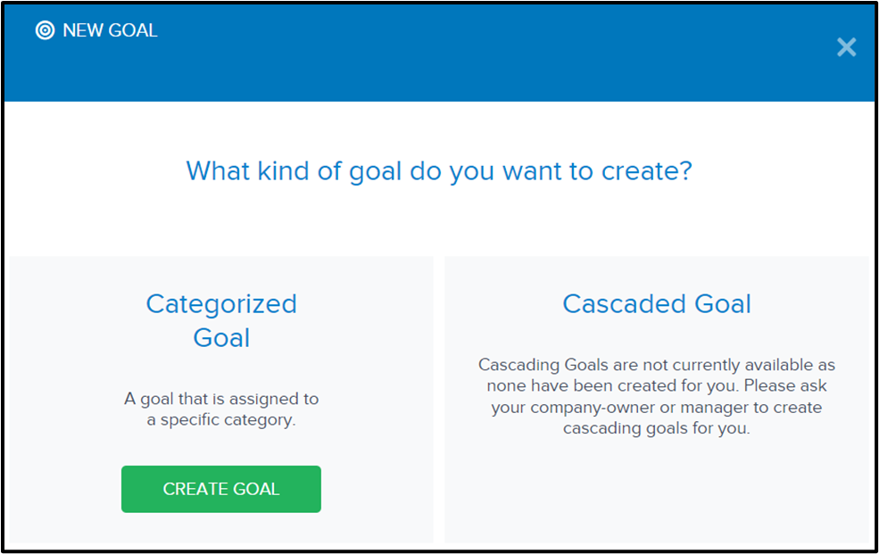Click the word 'create?' in the question heading
This screenshot has height=554, width=879.
(x=647, y=171)
